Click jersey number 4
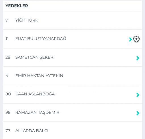 [x=7, y=76]
